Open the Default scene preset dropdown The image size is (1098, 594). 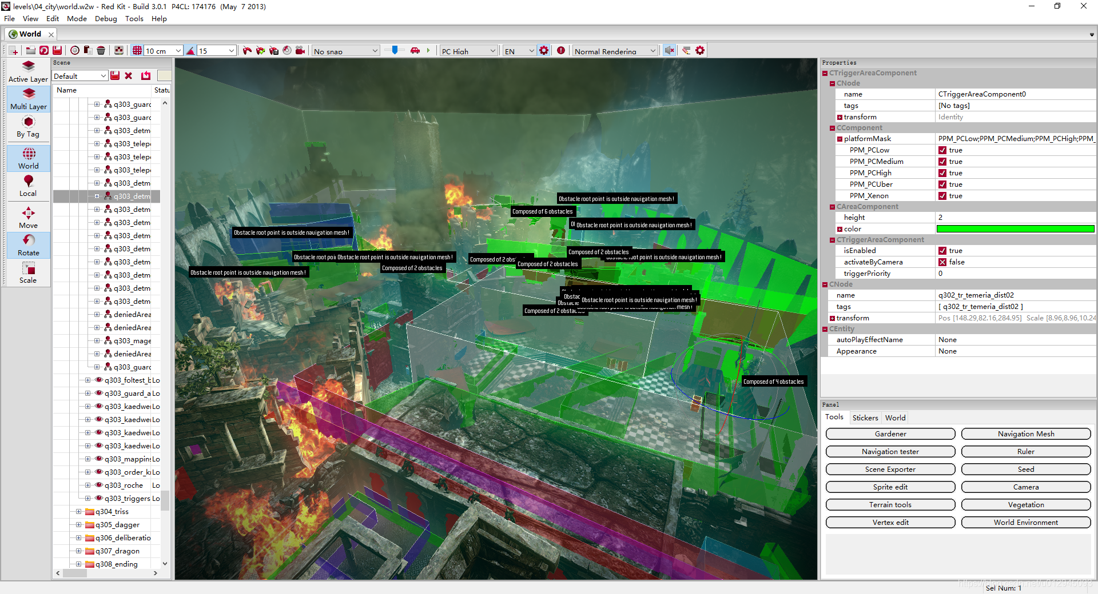(x=80, y=76)
